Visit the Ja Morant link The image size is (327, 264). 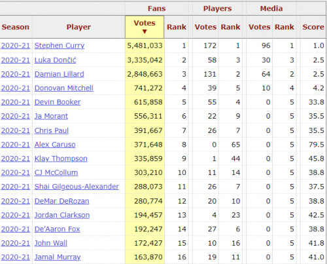51,116
